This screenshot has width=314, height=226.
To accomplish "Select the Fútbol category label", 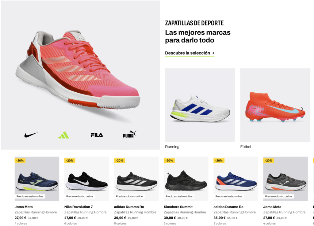I will coord(246,147).
